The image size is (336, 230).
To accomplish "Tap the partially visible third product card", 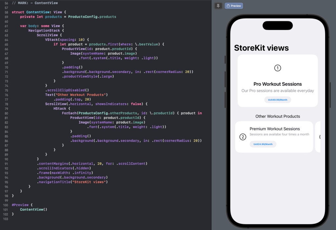I will [319, 137].
